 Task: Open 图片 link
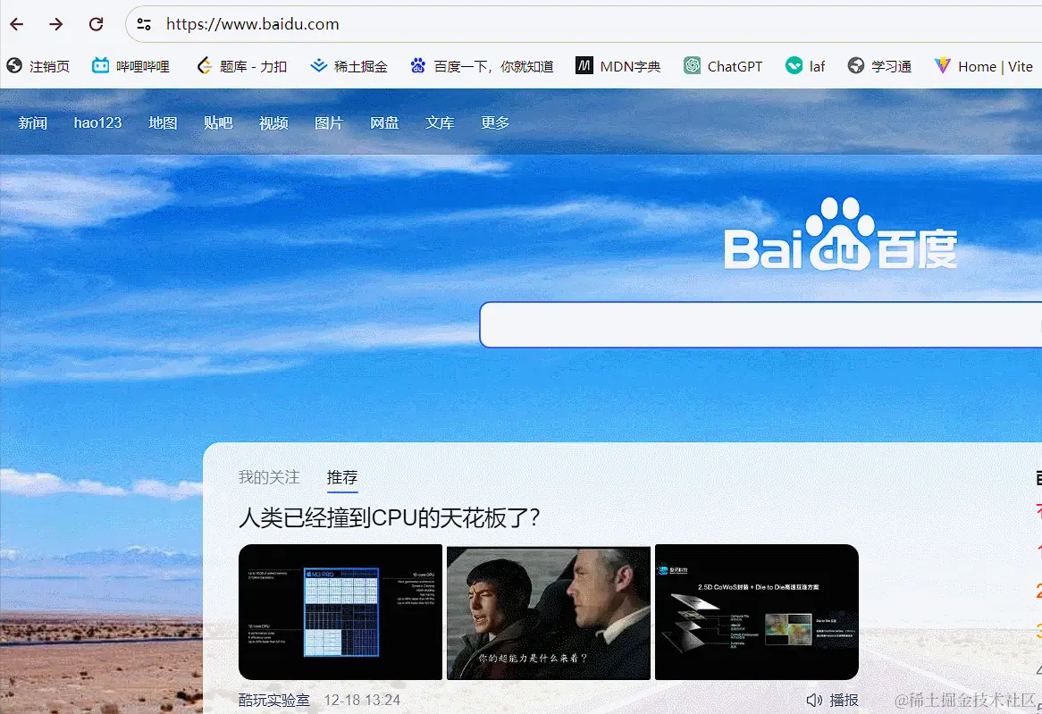point(329,122)
